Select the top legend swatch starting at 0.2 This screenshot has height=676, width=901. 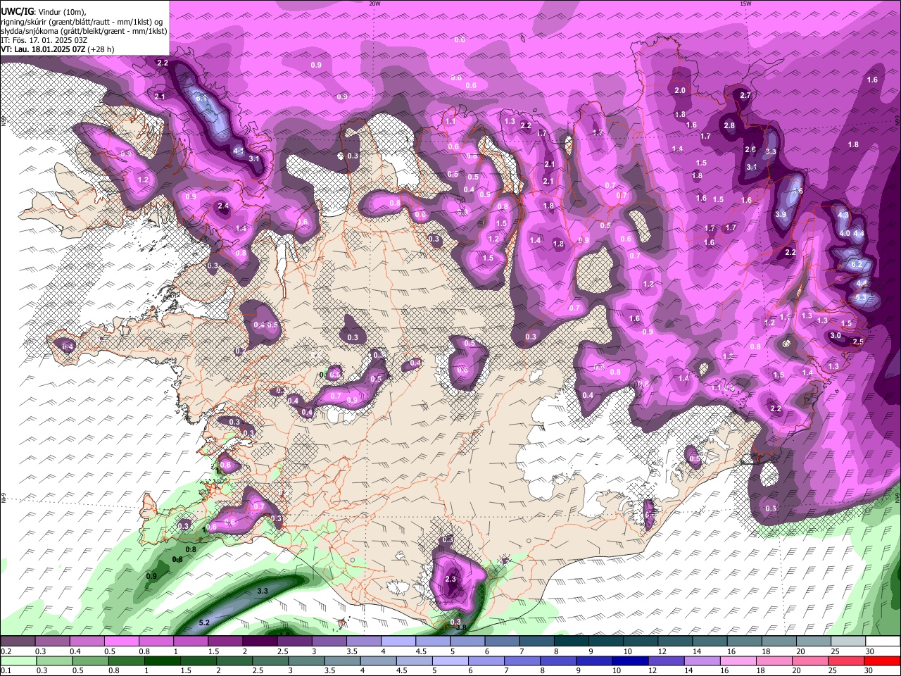18,641
